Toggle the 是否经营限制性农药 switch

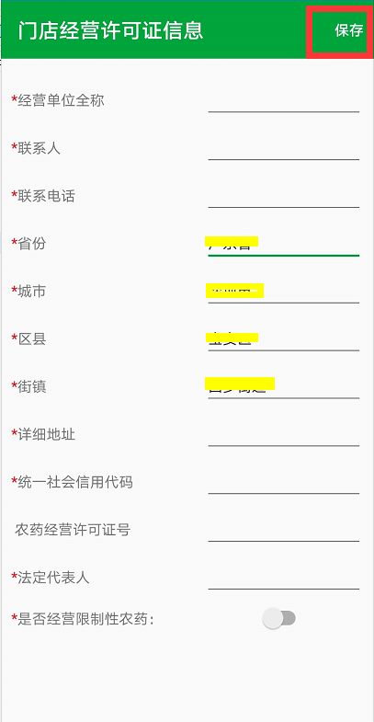pos(278,618)
